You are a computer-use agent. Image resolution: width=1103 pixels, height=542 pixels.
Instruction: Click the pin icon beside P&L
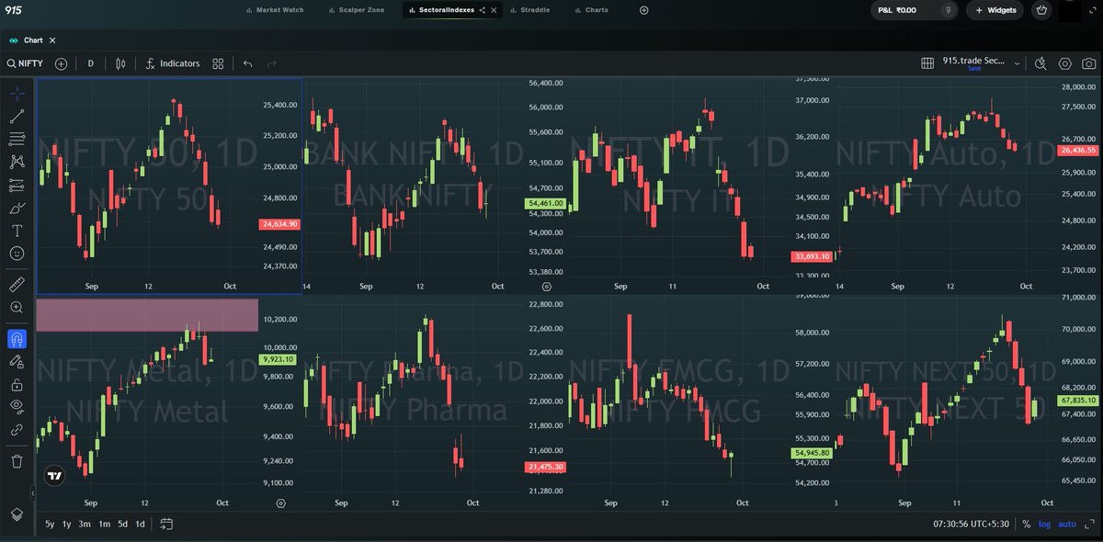948,10
